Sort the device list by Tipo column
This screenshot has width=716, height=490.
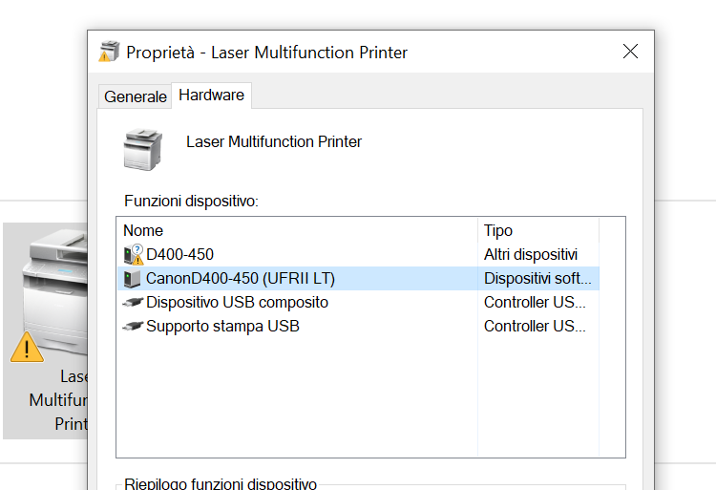(537, 230)
